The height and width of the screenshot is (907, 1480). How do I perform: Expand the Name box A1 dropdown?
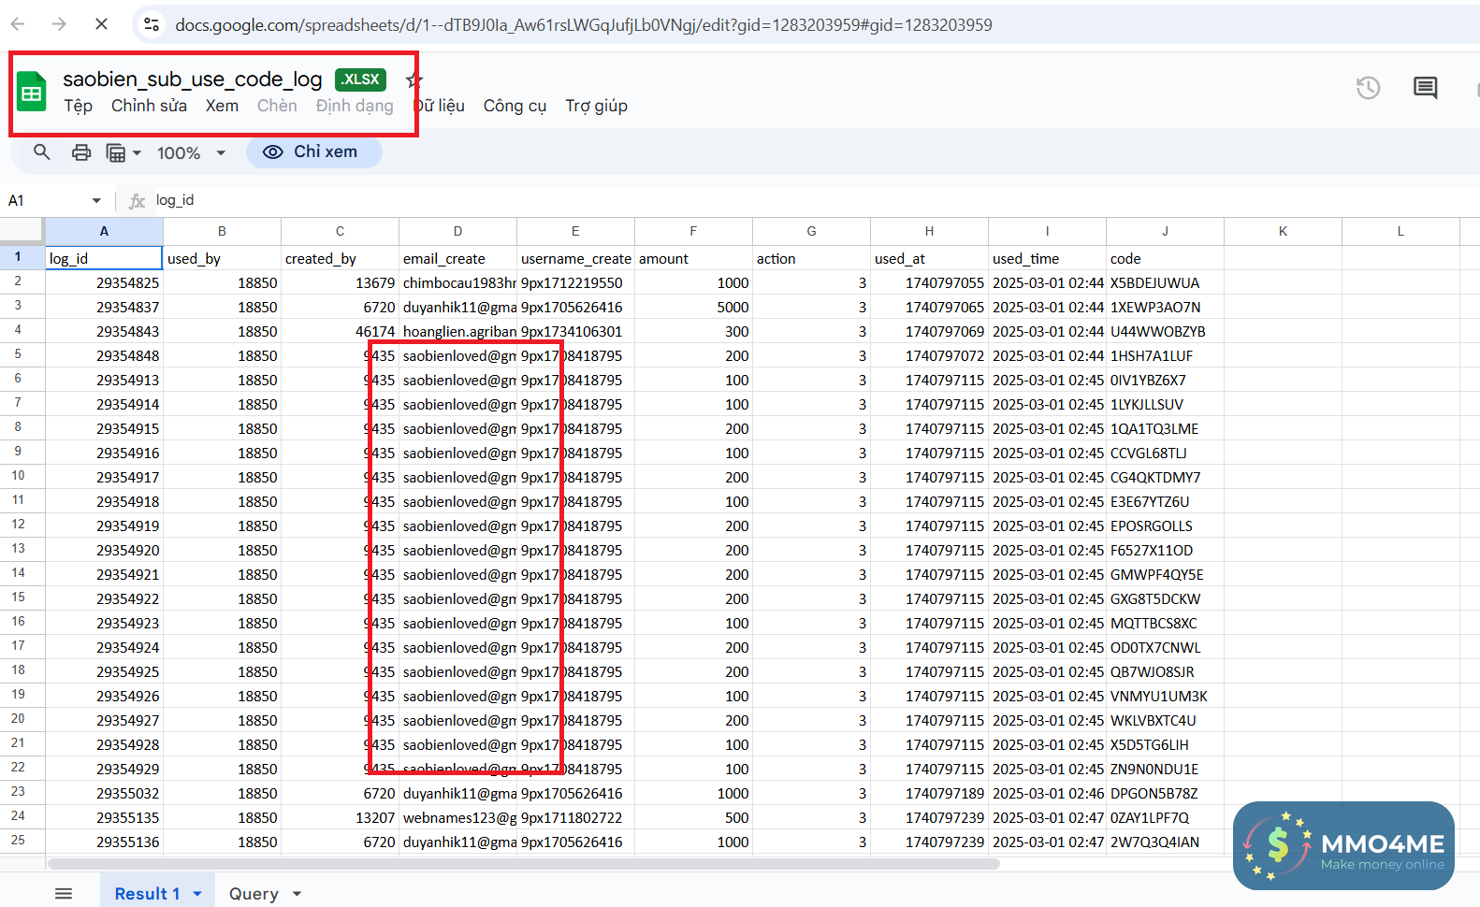96,200
